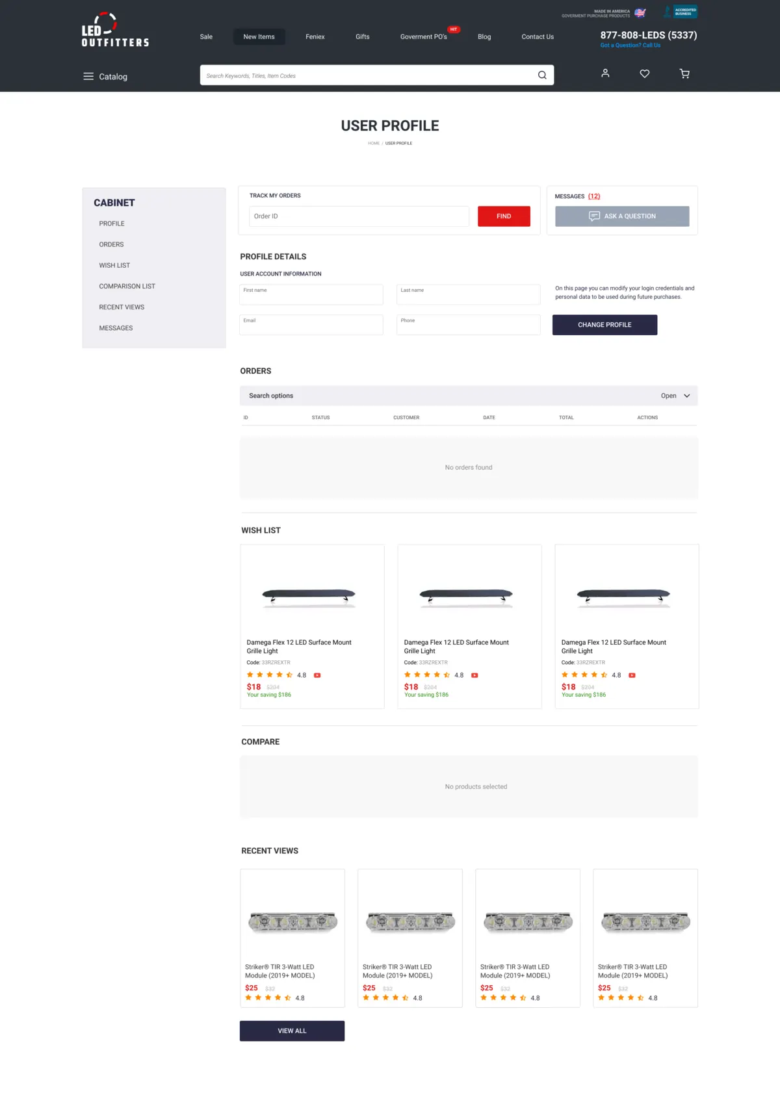Click the first Damega Flex 12 LED title
The image size is (780, 1106).
[x=299, y=647]
